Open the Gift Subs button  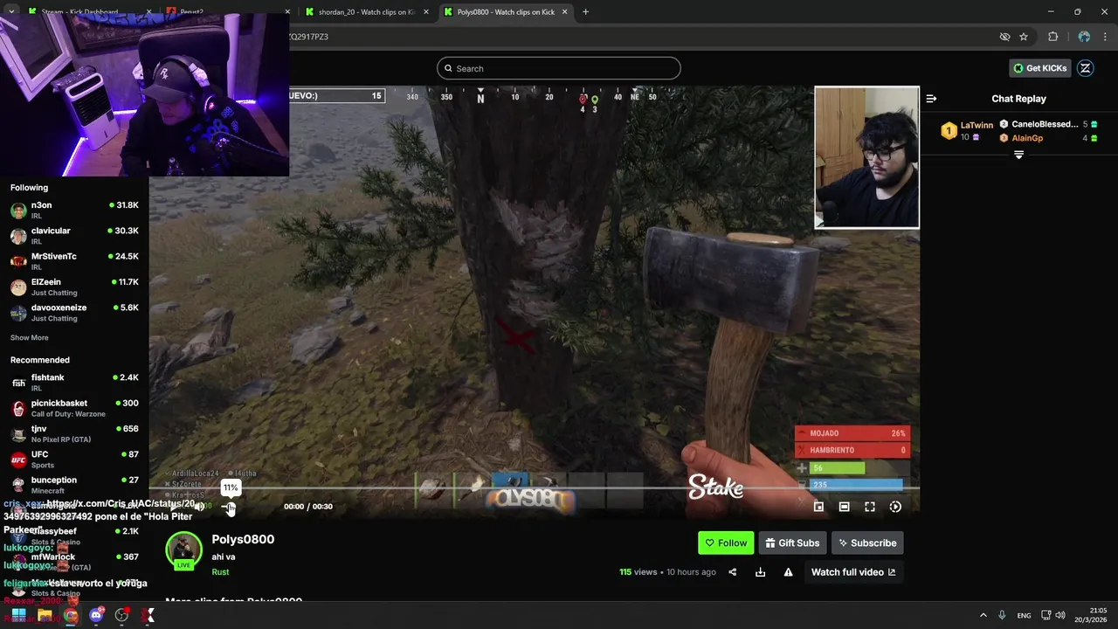click(x=792, y=543)
